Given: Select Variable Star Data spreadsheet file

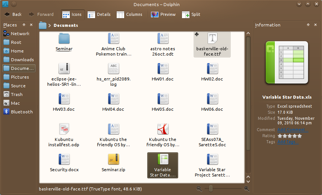Looking at the screenshot, I should pos(163,165).
